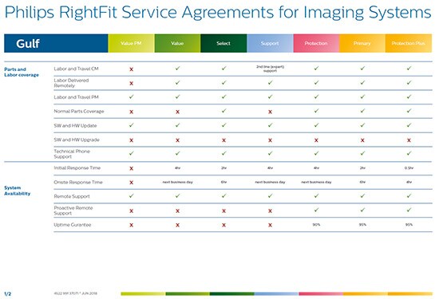Click the checkmark for Primary Technical Phone Support

pos(362,153)
